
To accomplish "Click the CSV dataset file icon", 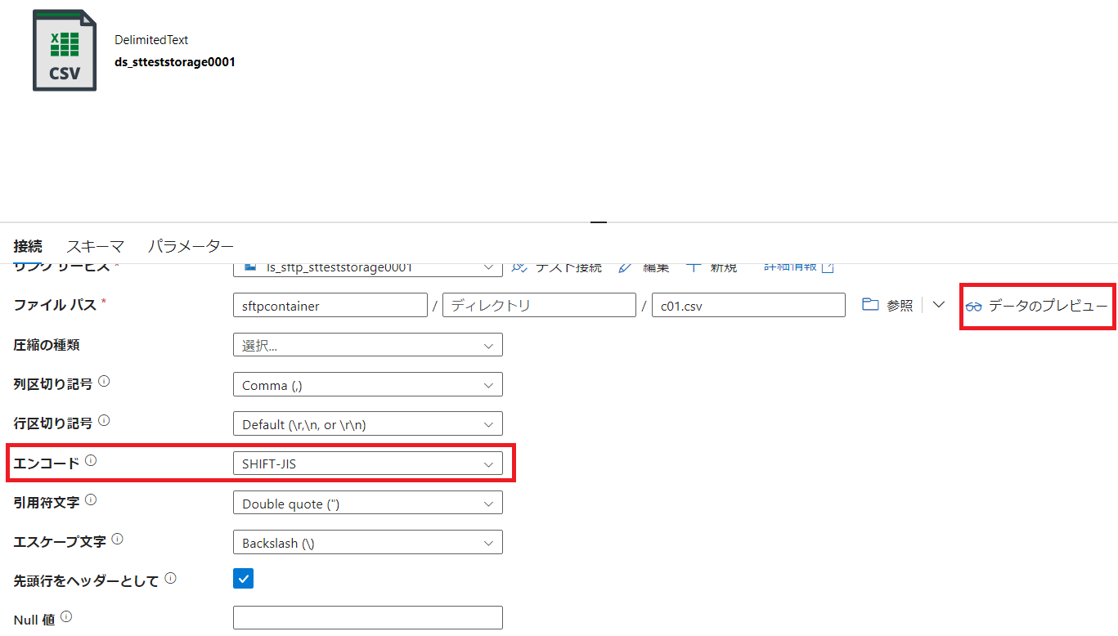I will point(65,51).
